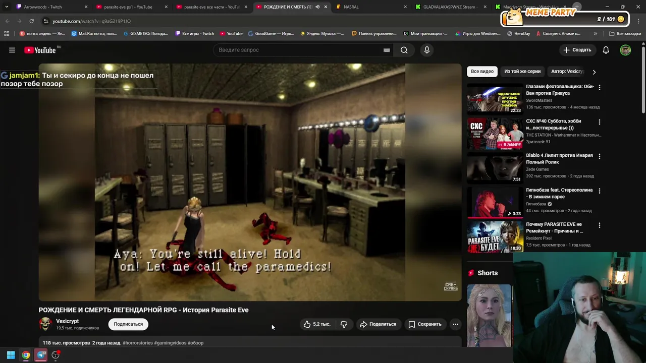
Task: Click 'Сохранить' save button
Action: 425,324
